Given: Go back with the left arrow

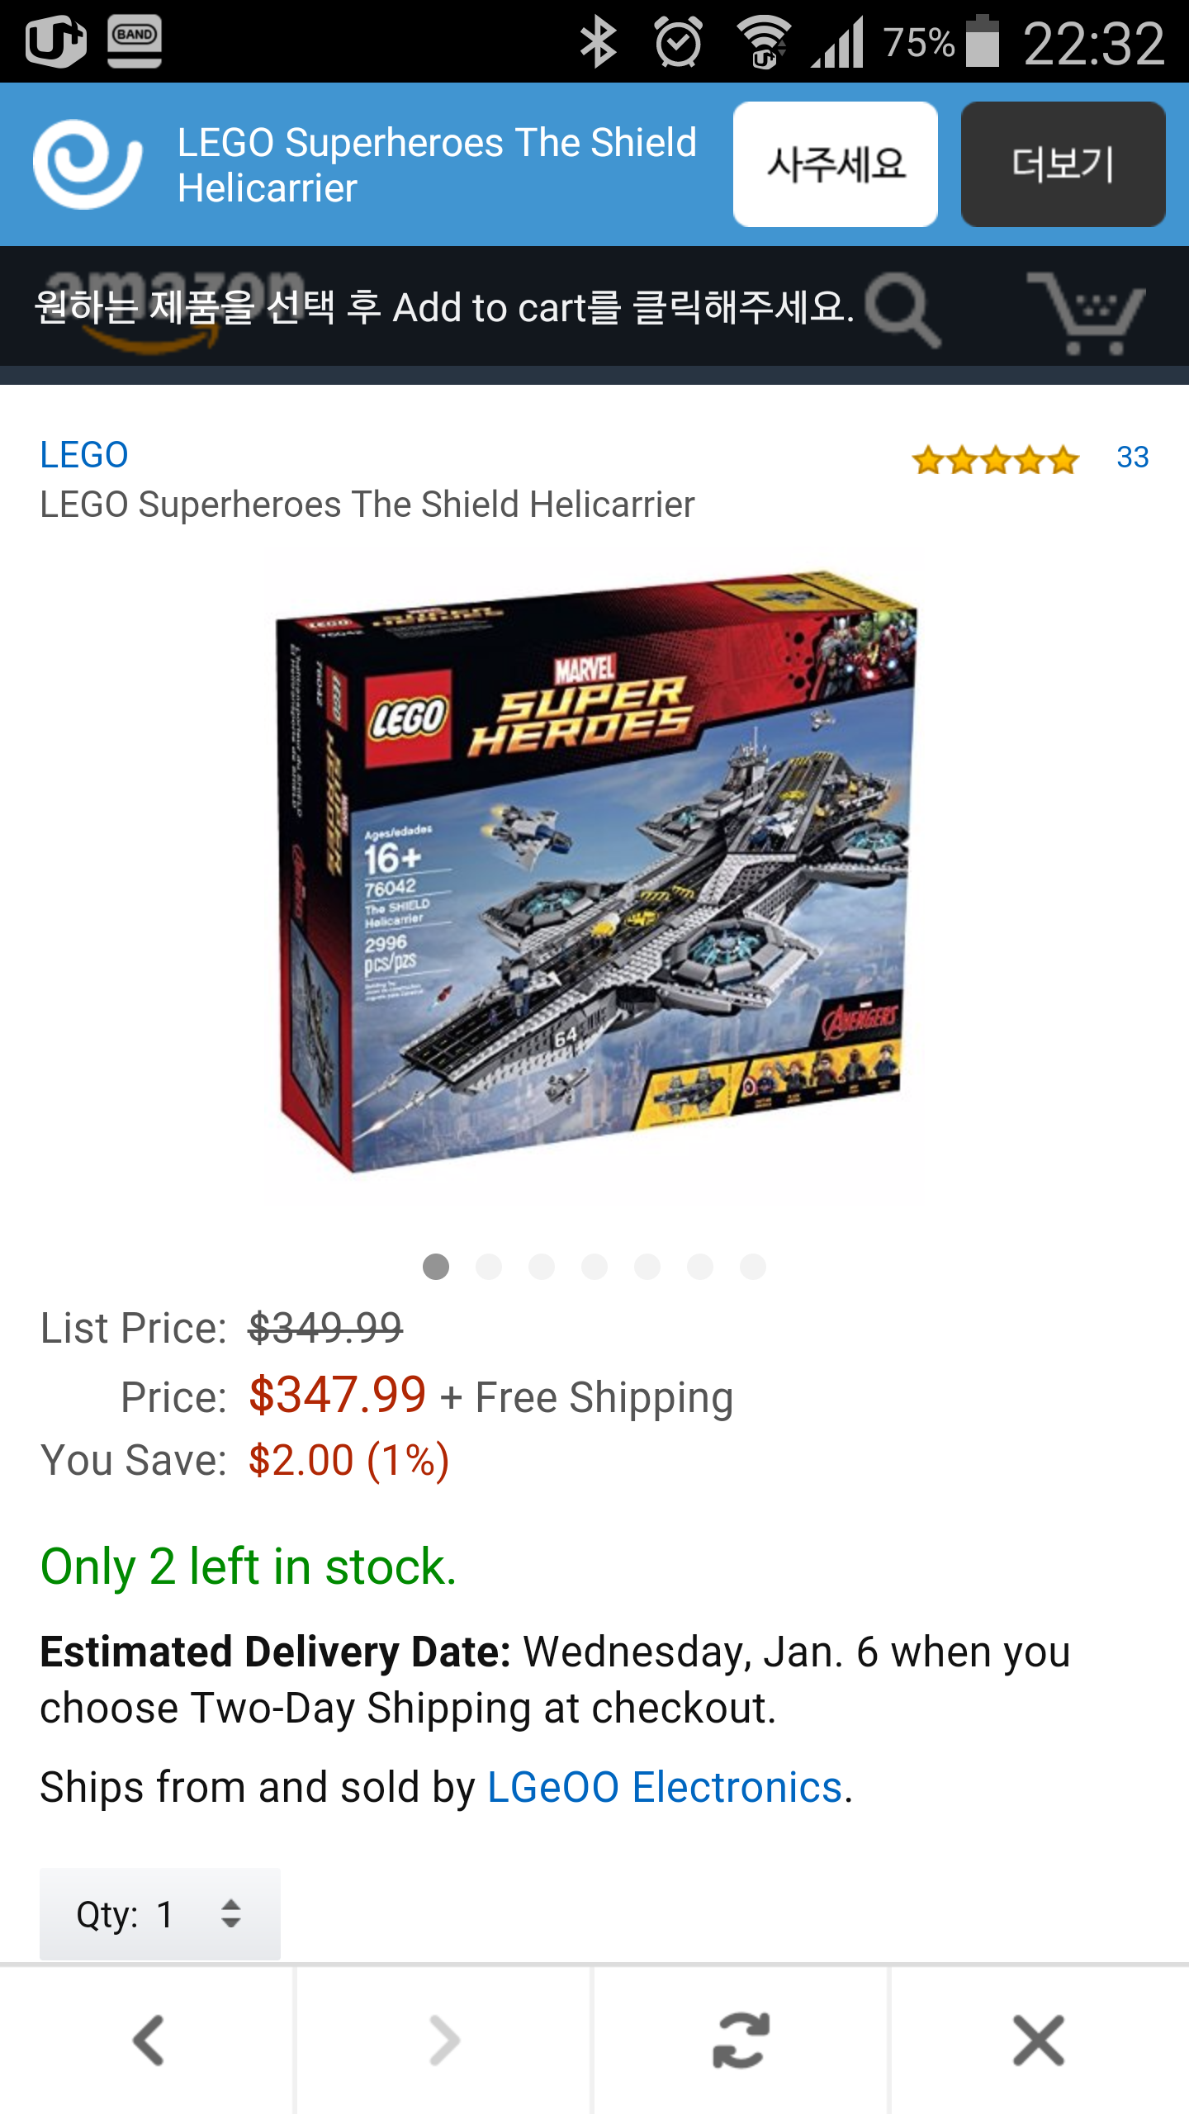Looking at the screenshot, I should (149, 2041).
